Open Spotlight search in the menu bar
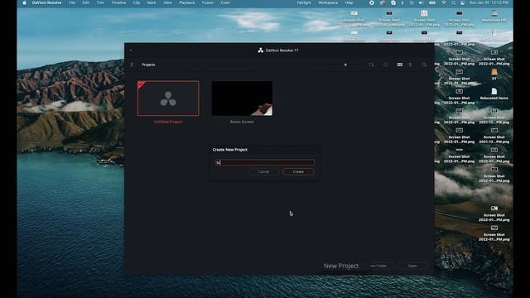The width and height of the screenshot is (530, 298). click(x=453, y=2)
